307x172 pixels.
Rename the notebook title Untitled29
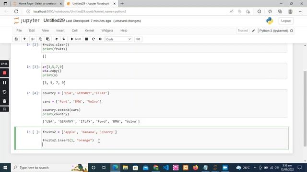click(54, 21)
